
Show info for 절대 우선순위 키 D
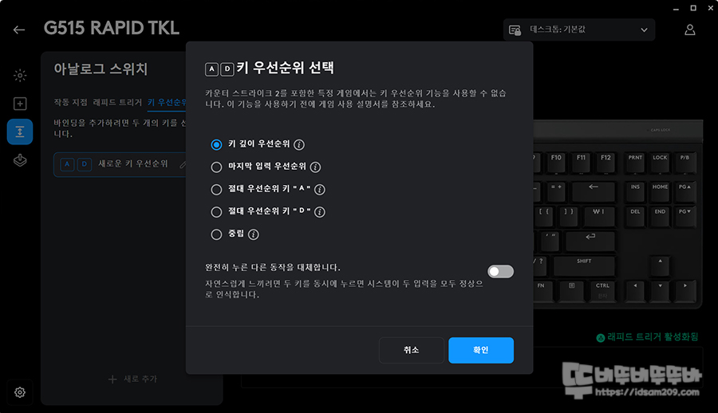tap(320, 212)
